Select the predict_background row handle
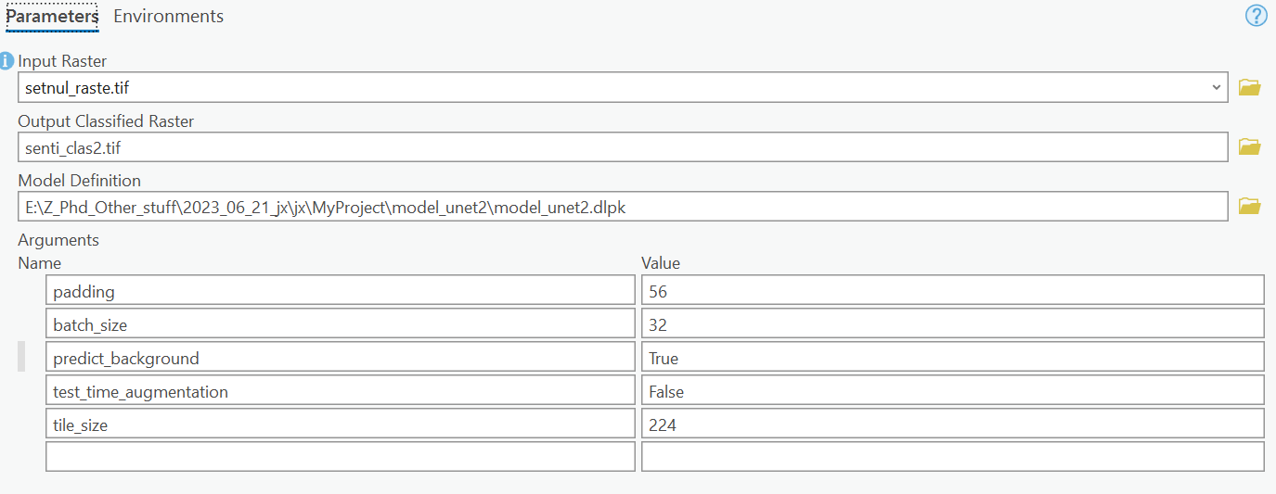Screen dimensions: 1276x494 21,357
